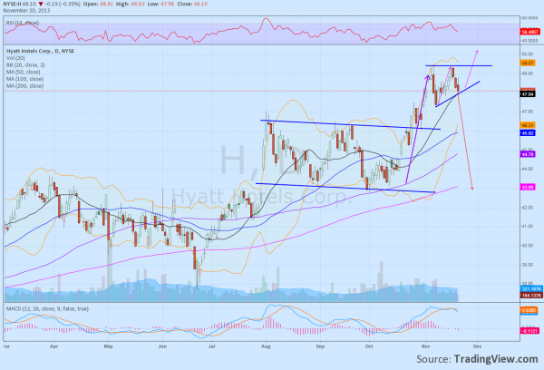Click the 'Open: 48.41' value

click(x=98, y=5)
